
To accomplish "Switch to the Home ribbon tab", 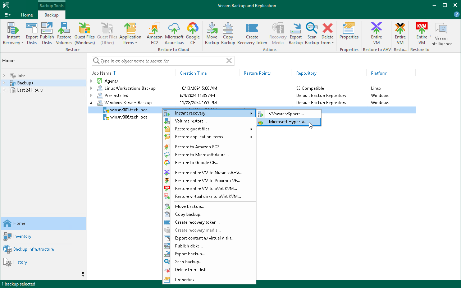I will click(27, 15).
